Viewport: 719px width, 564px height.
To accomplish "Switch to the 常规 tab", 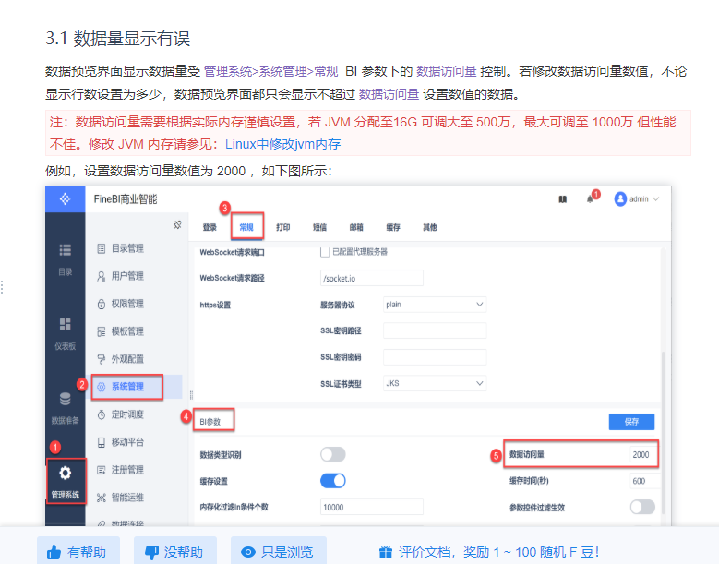I will (x=246, y=227).
